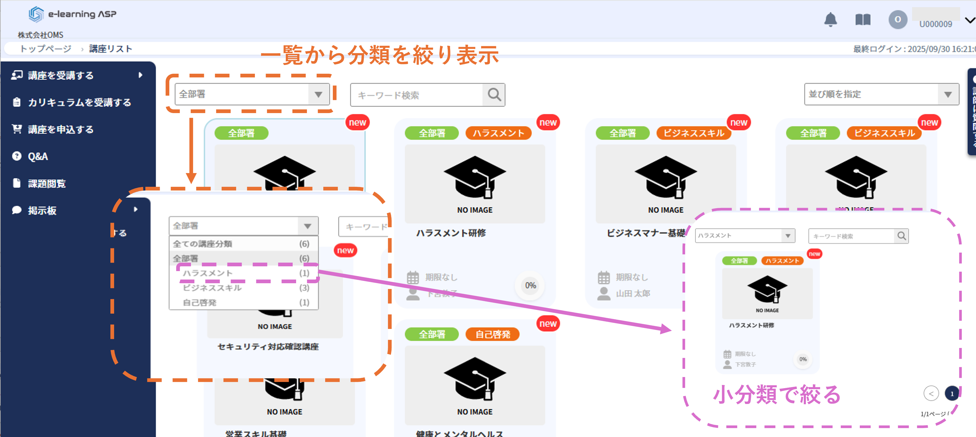This screenshot has width=976, height=437.
Task: Click the 講座を申込する cart icon
Action: [x=17, y=129]
